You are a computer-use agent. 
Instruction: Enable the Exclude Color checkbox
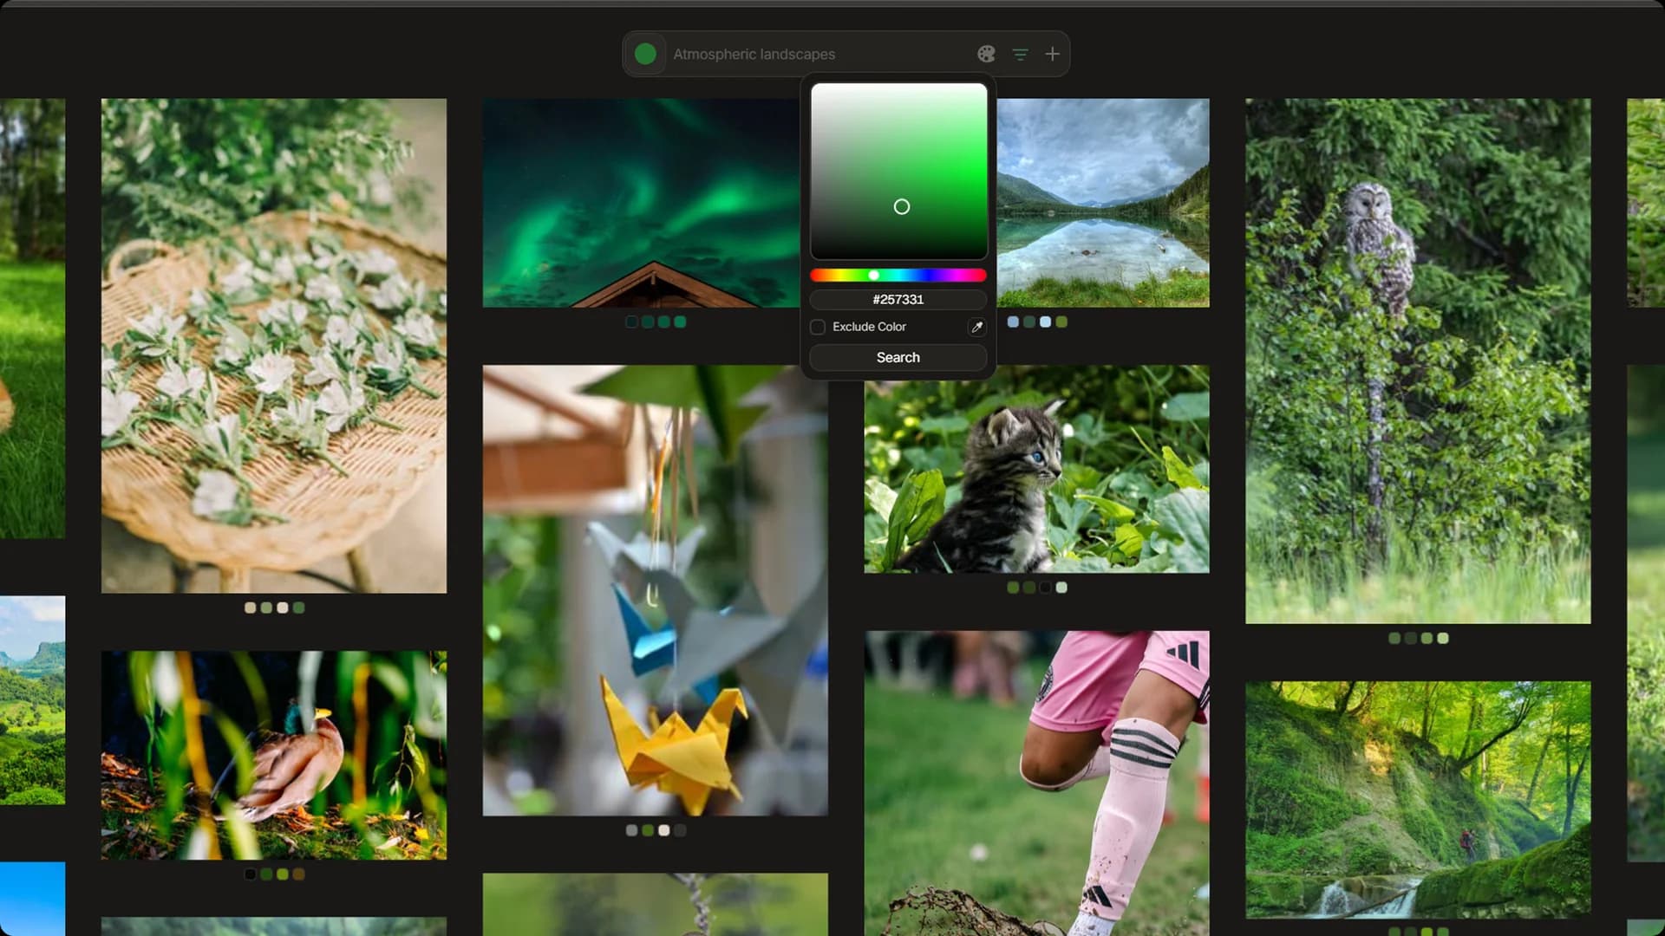(x=817, y=327)
